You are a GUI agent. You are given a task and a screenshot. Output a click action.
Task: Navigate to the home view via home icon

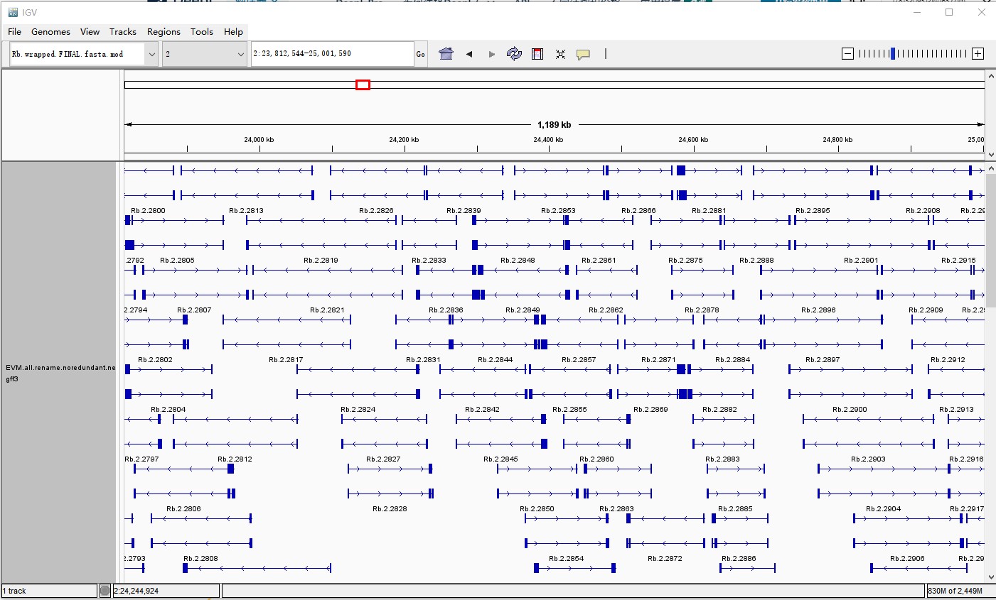(446, 53)
